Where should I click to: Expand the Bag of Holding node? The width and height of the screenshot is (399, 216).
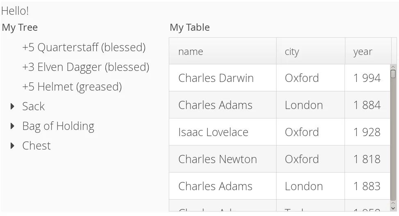point(13,126)
